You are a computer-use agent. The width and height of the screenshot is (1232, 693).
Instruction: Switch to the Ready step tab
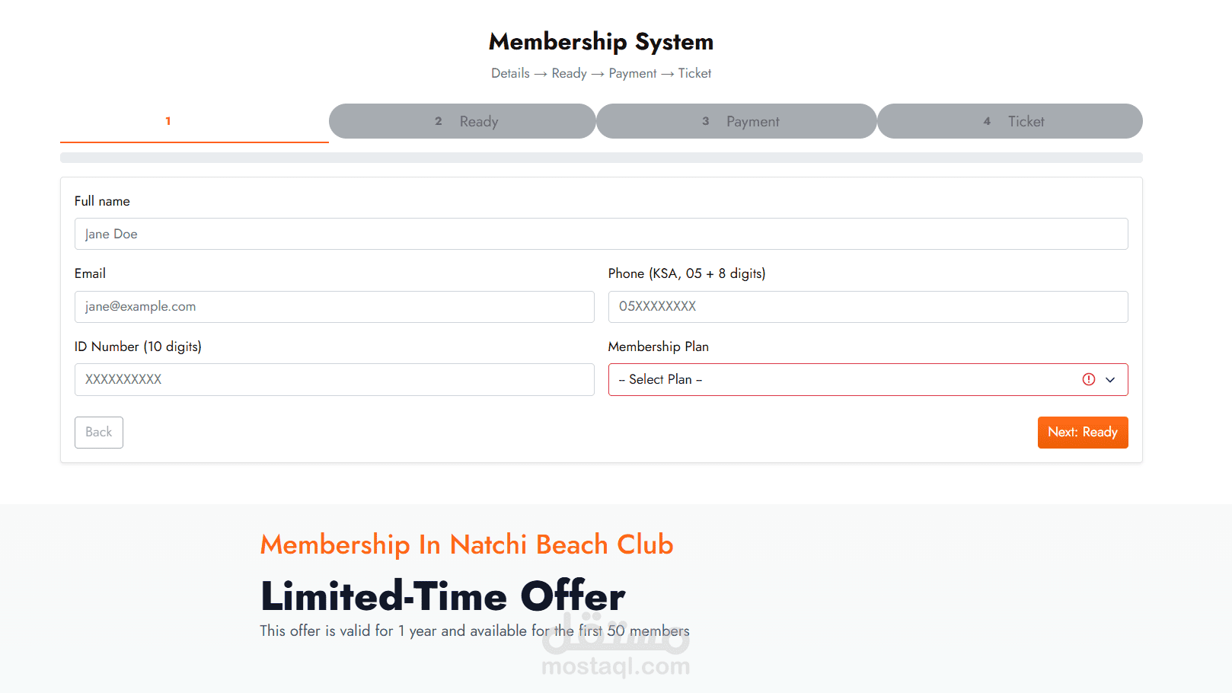point(462,122)
